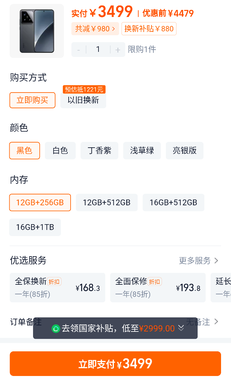Select 16GB+1TB memory option
Image resolution: width=231 pixels, height=384 pixels.
[35, 227]
